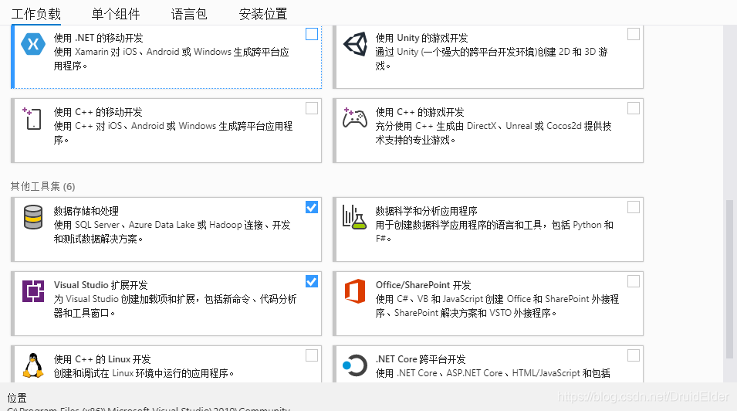Check the Unity 的游戏开发 workload checkbox
The image size is (737, 411).
click(634, 34)
